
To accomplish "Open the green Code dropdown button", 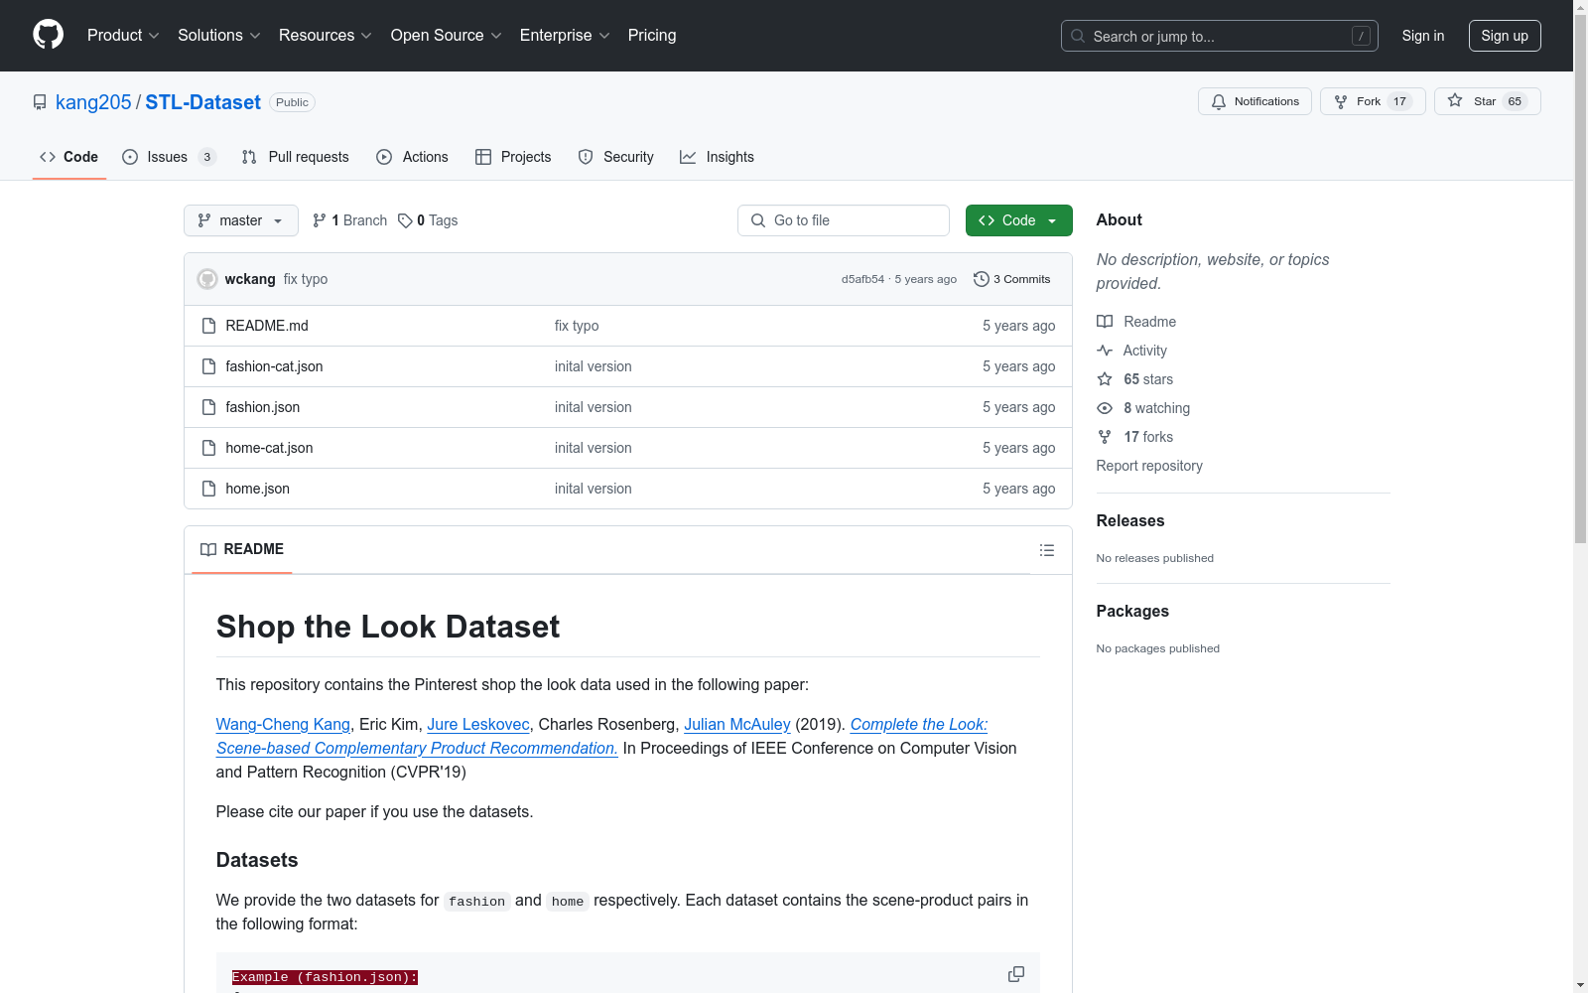I will 1019,220.
